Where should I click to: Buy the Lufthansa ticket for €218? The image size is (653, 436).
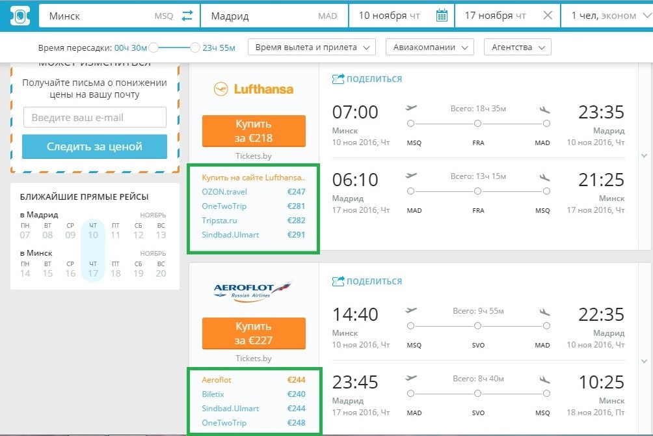coord(254,131)
